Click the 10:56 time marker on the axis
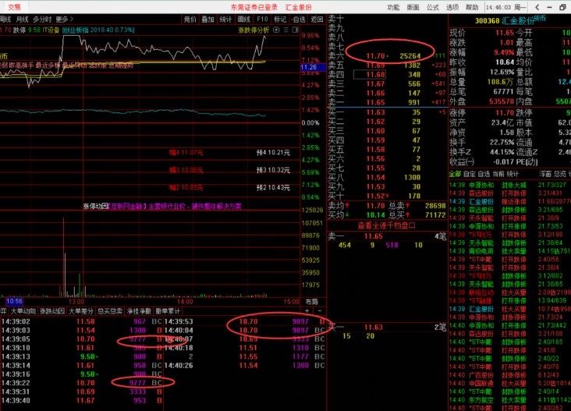 point(14,301)
